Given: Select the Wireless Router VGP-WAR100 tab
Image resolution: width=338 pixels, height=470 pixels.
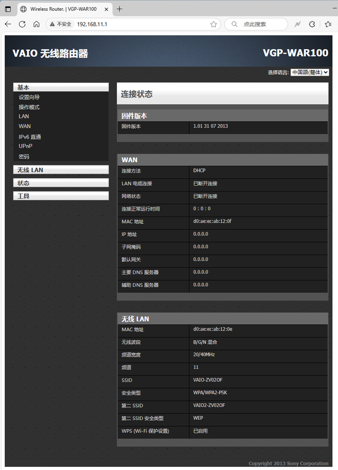Looking at the screenshot, I should pos(65,9).
